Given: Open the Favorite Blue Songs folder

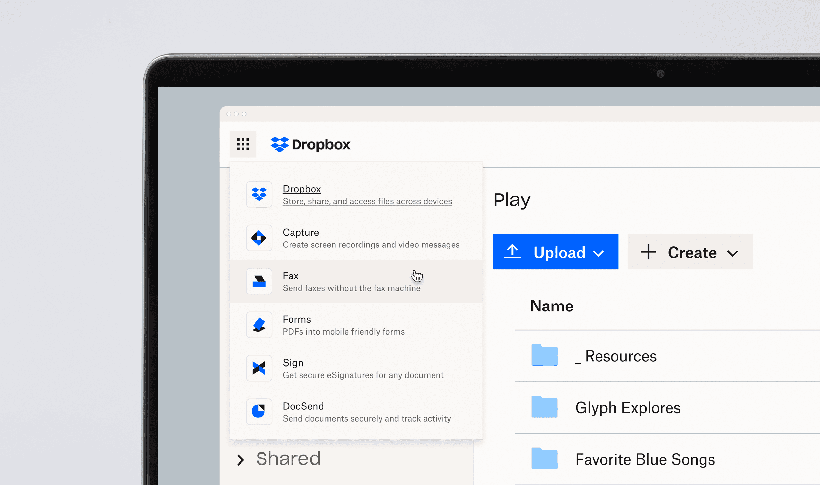Looking at the screenshot, I should 645,459.
